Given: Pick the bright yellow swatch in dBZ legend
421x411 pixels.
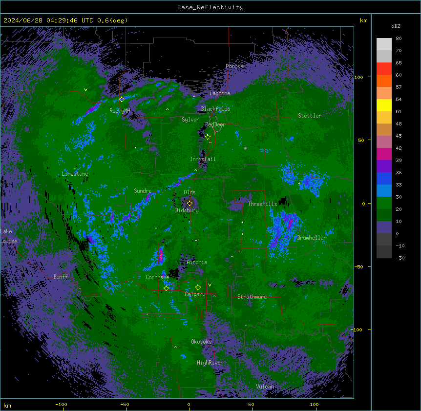Looking at the screenshot, I should [384, 105].
